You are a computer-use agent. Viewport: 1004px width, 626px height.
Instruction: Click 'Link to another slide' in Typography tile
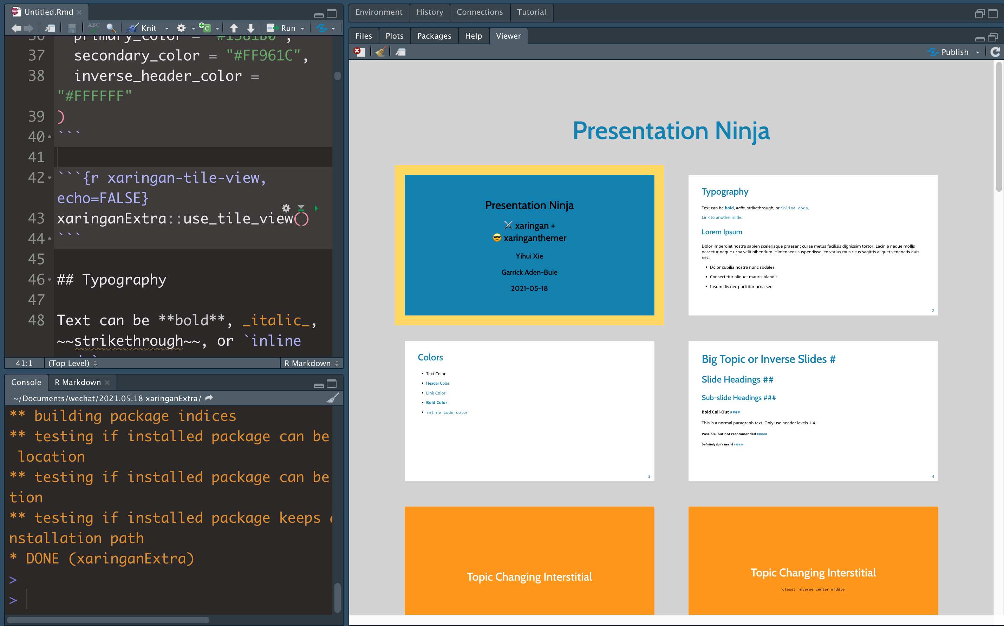pos(721,217)
